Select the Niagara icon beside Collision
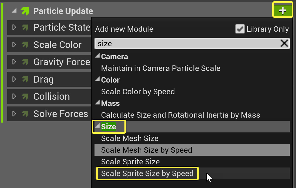The width and height of the screenshot is (296, 188). click(24, 96)
